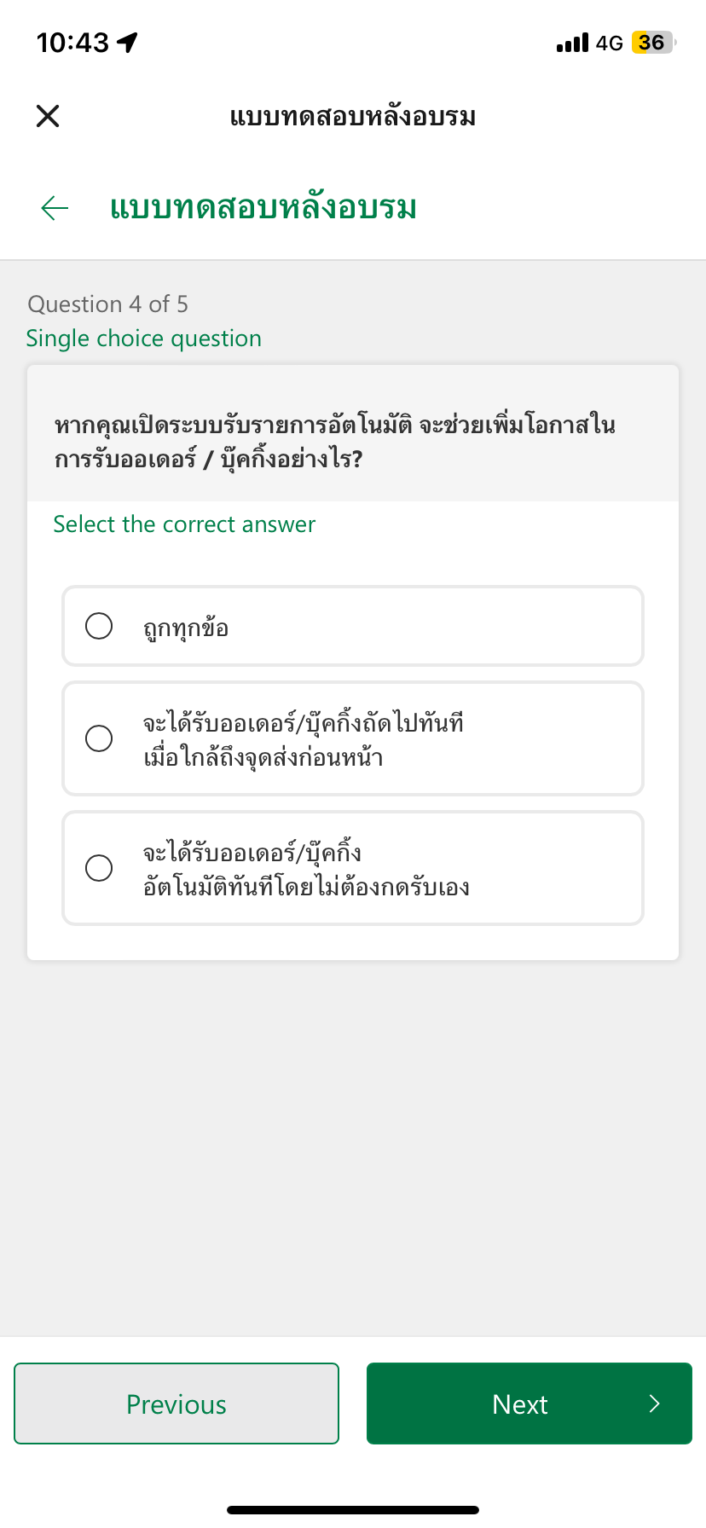Tap the green แบบทดสอบหลังอบรม heading

click(263, 207)
